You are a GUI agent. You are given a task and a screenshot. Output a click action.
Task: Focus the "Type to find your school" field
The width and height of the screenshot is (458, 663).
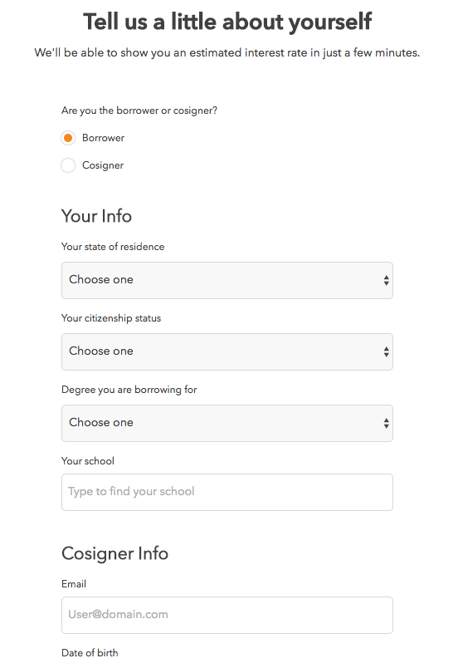point(227,492)
